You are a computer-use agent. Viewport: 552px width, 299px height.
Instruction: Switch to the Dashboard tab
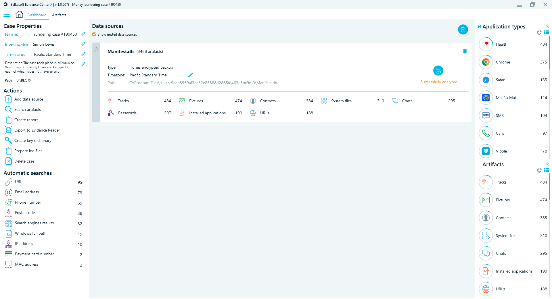pyautogui.click(x=37, y=15)
